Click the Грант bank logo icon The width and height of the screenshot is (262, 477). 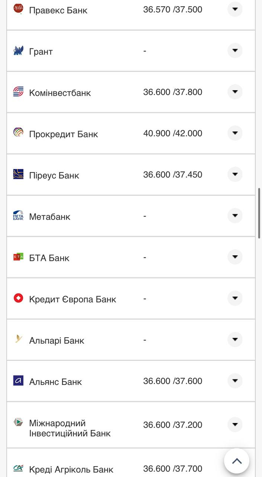18,51
